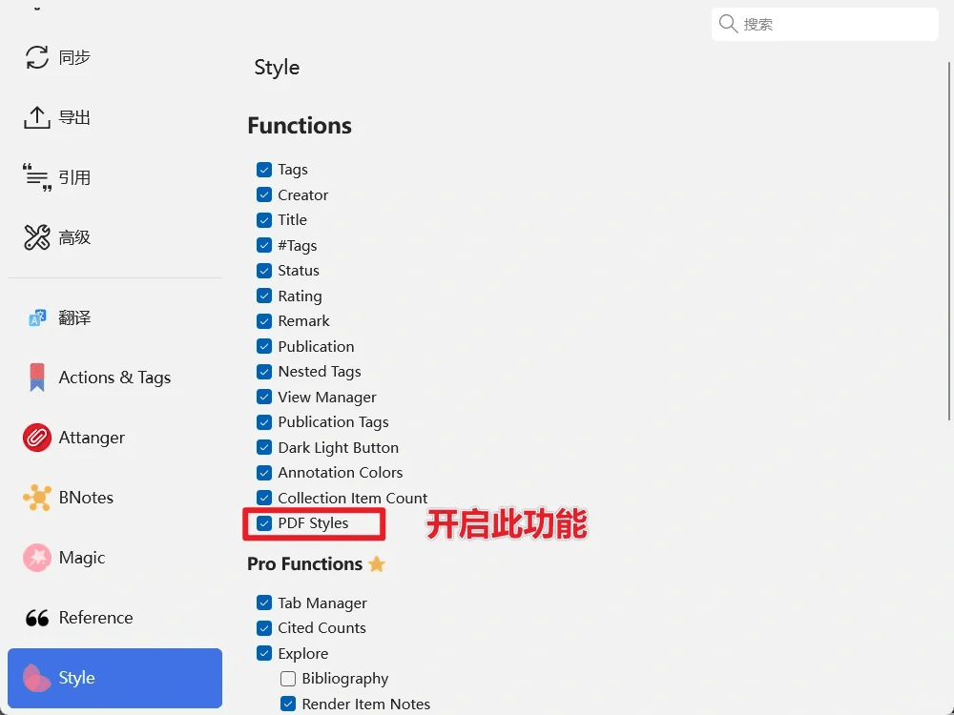Image resolution: width=954 pixels, height=715 pixels.
Task: Uncheck the PDF Styles checkbox
Action: point(264,523)
